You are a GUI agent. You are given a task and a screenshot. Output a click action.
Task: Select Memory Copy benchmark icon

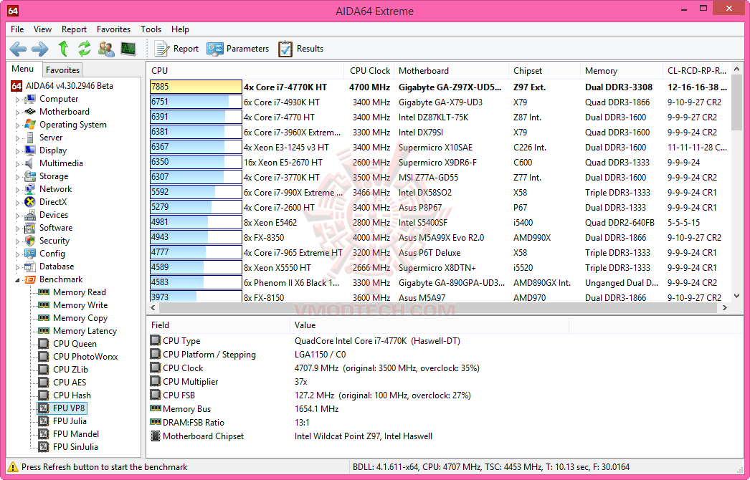pos(44,318)
